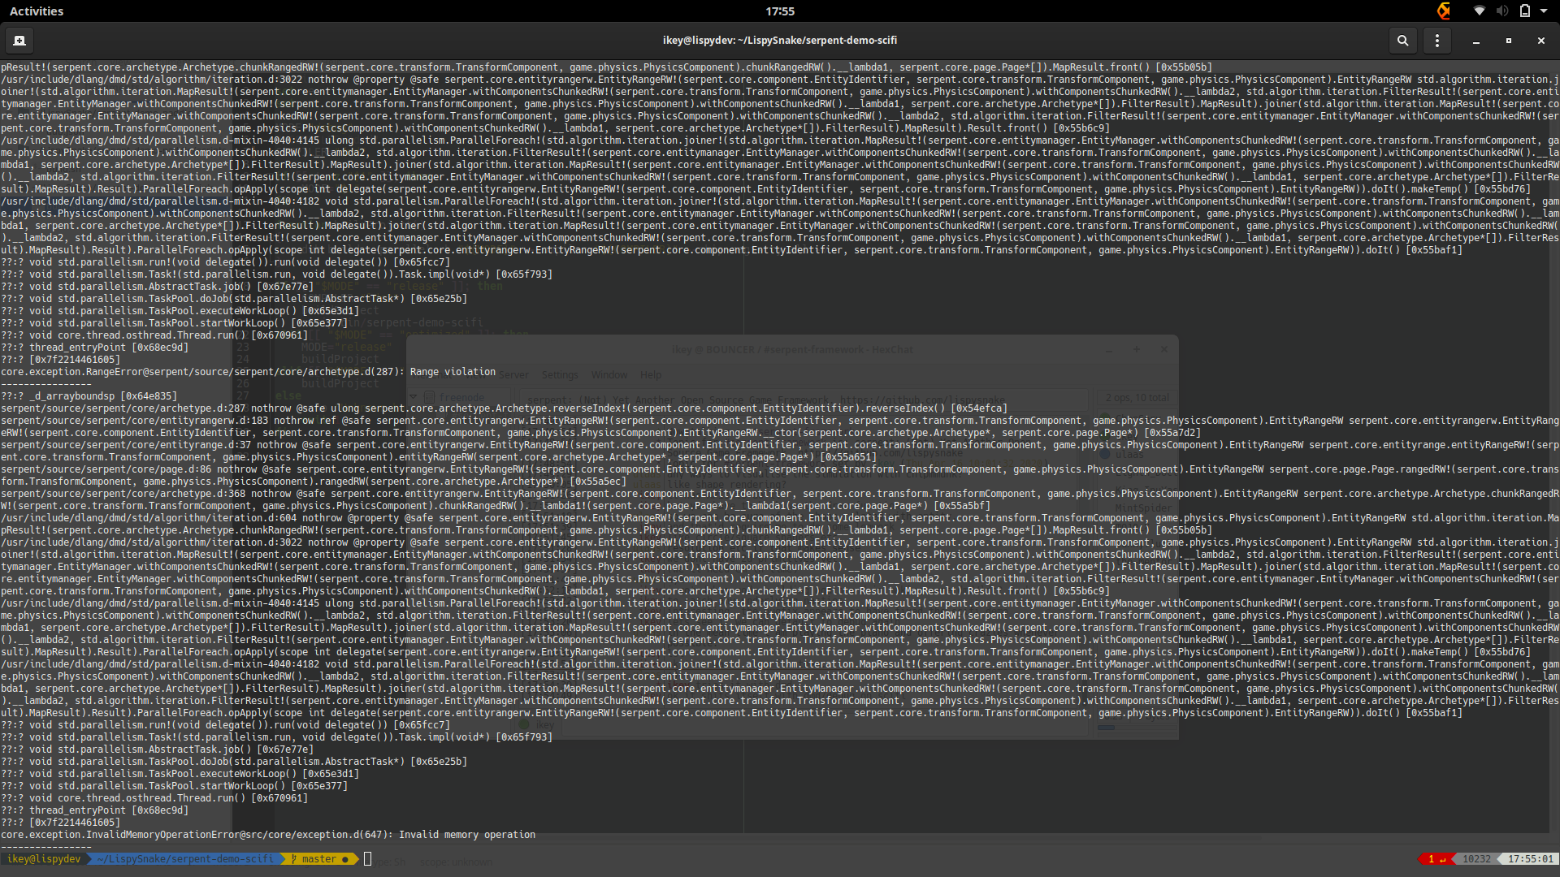
Task: Maximize the terminal window
Action: 1509,41
